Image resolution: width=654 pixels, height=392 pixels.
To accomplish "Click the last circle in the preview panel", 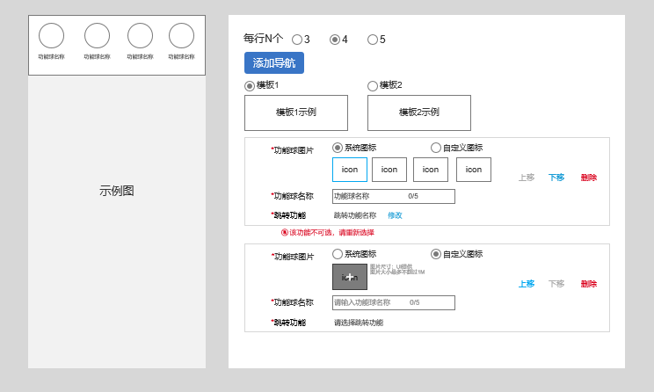I will (x=181, y=36).
